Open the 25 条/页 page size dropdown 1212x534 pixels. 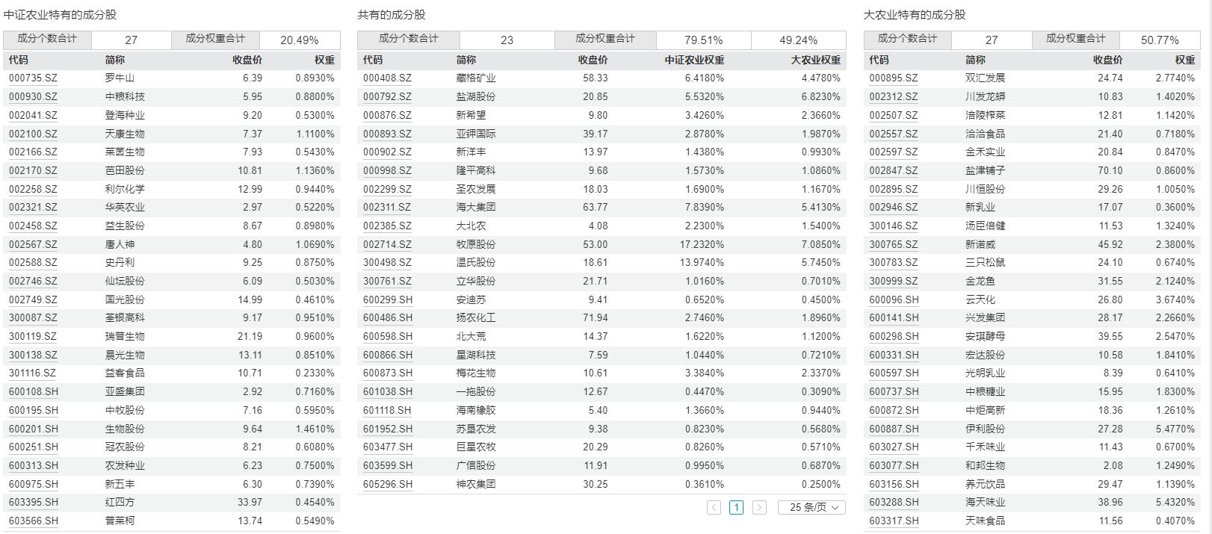tap(811, 507)
